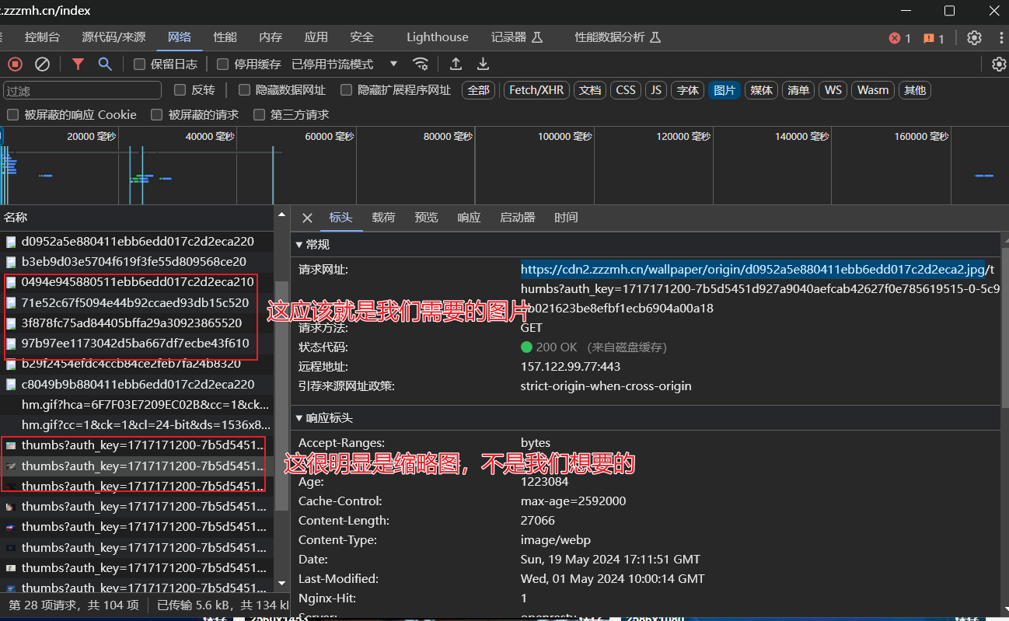The image size is (1009, 621).
Task: Switch to 应用 tab
Action: (x=316, y=37)
